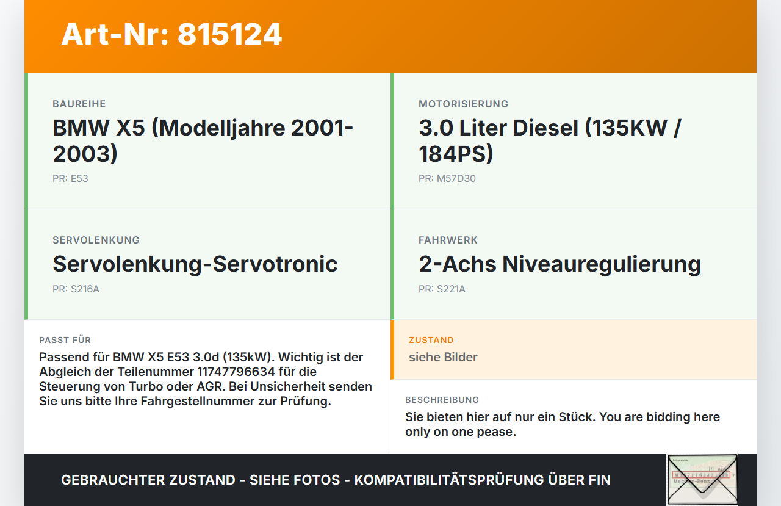Select the Art-Nr: 815124 heading
Screen dimensions: 781x506
point(171,34)
